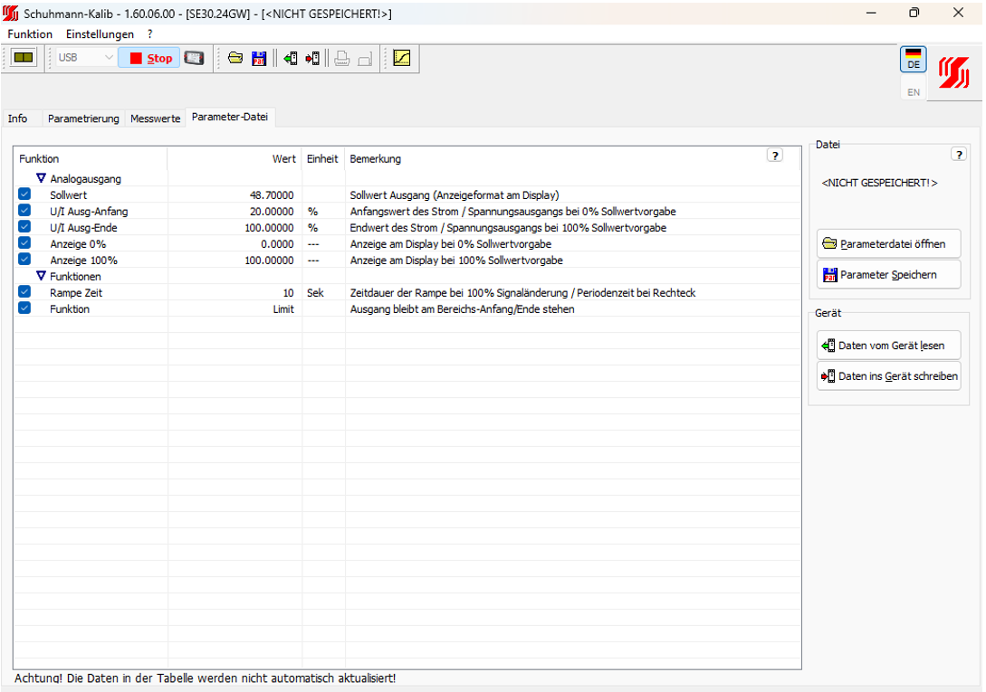Image resolution: width=986 pixels, height=692 pixels.
Task: Click the yellow curve chart toolbar icon
Action: pyautogui.click(x=401, y=59)
